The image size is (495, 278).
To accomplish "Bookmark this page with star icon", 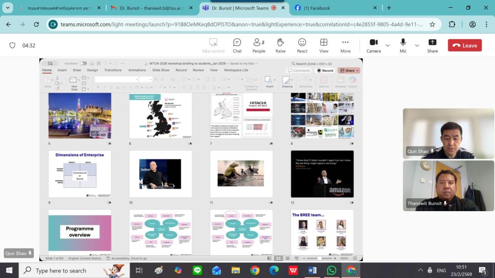I will click(432, 24).
